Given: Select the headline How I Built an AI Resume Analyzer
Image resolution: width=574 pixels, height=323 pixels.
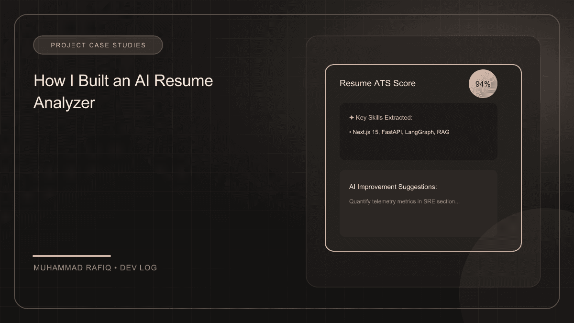Looking at the screenshot, I should pyautogui.click(x=123, y=91).
